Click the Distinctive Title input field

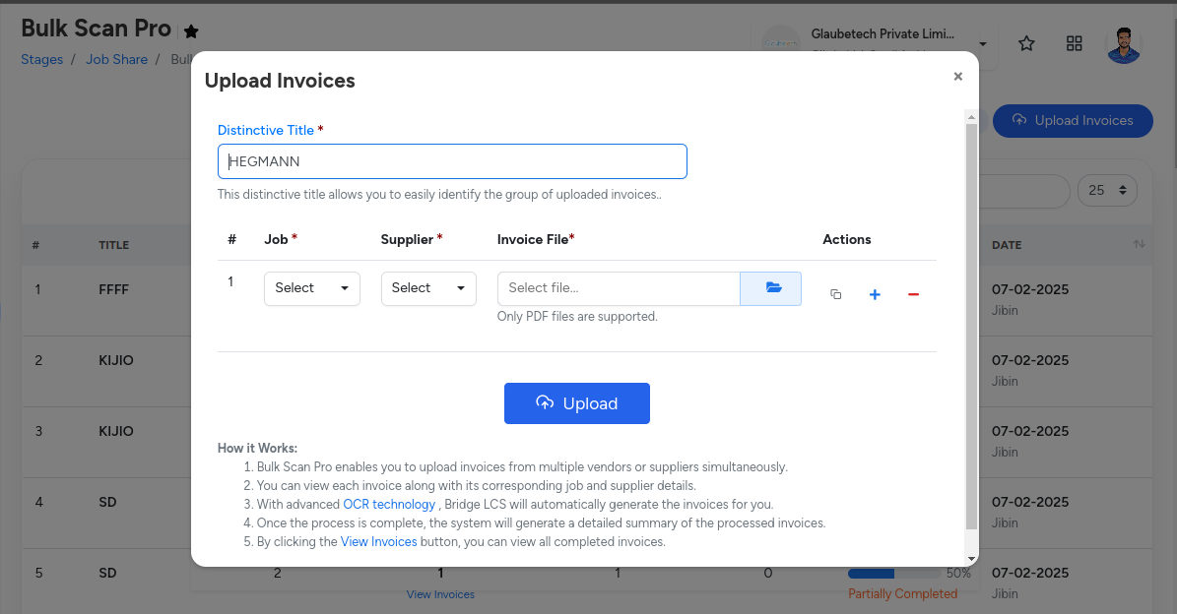pos(452,161)
